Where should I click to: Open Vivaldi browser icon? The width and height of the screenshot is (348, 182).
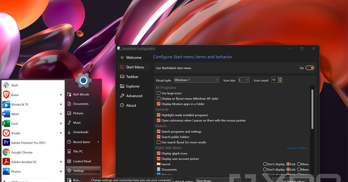click(6, 133)
